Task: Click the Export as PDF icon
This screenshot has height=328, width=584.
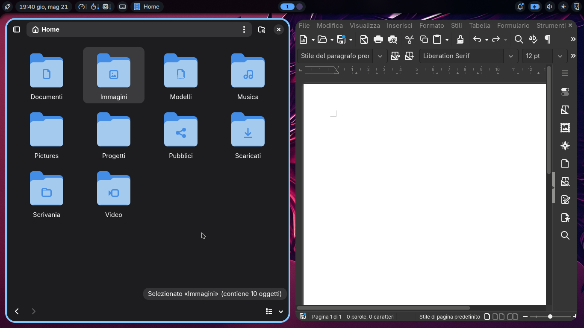Action: point(364,40)
